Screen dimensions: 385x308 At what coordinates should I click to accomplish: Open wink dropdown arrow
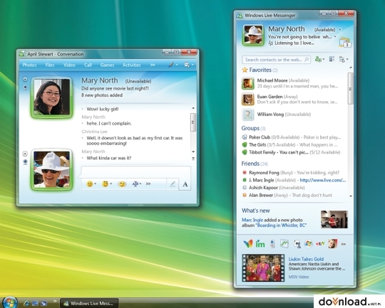(x=111, y=184)
